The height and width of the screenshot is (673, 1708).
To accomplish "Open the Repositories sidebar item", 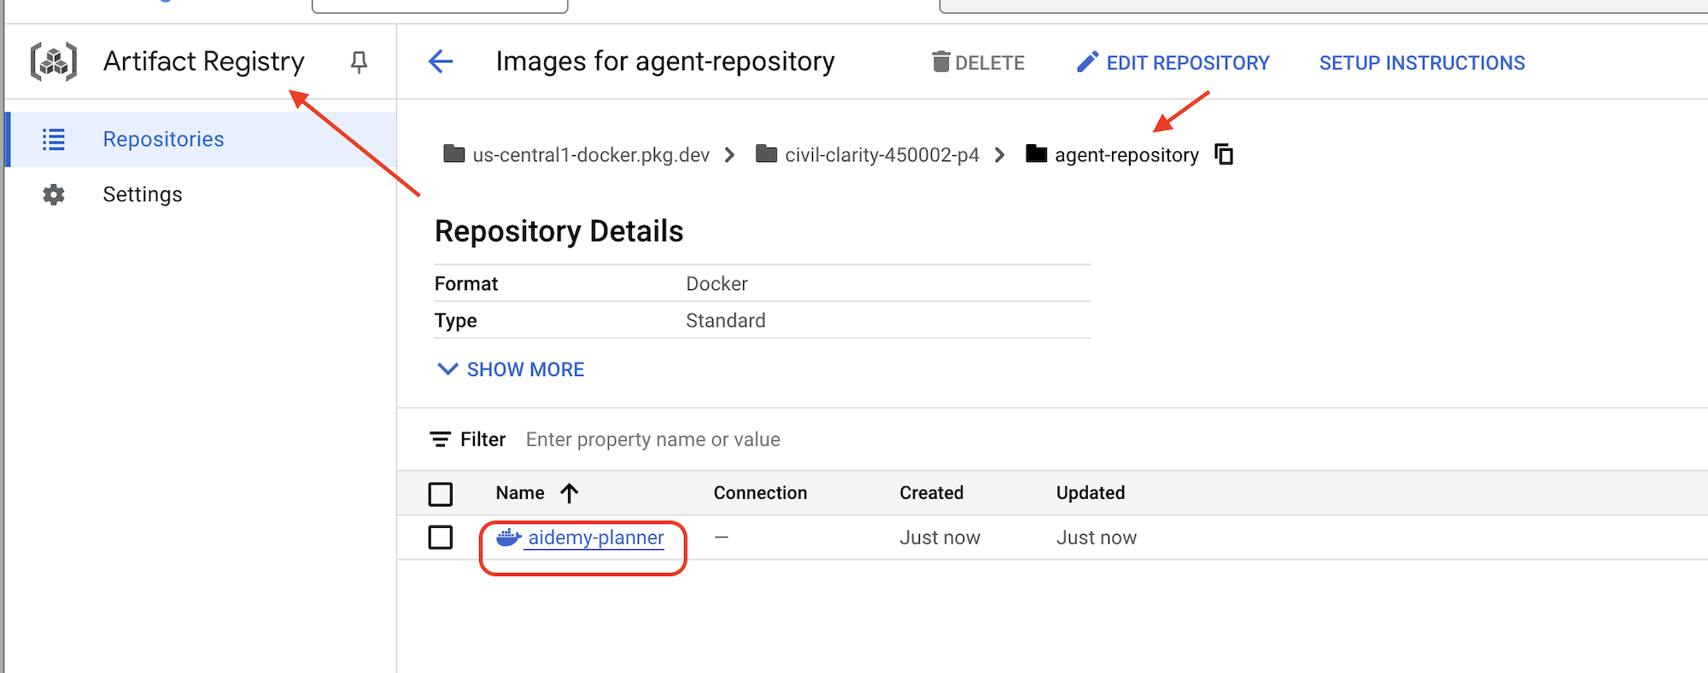I will (x=163, y=139).
